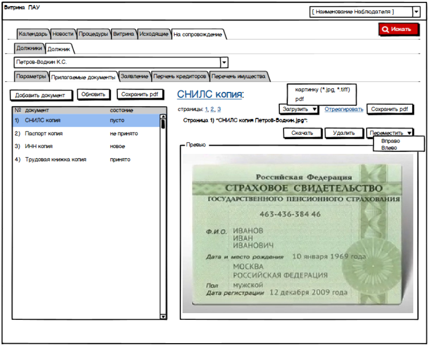Viewport: 429px width, 346px height.
Task: Choose pdf from the upload menu
Action: (x=300, y=99)
